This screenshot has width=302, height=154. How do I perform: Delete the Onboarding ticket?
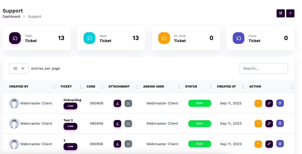(280, 103)
